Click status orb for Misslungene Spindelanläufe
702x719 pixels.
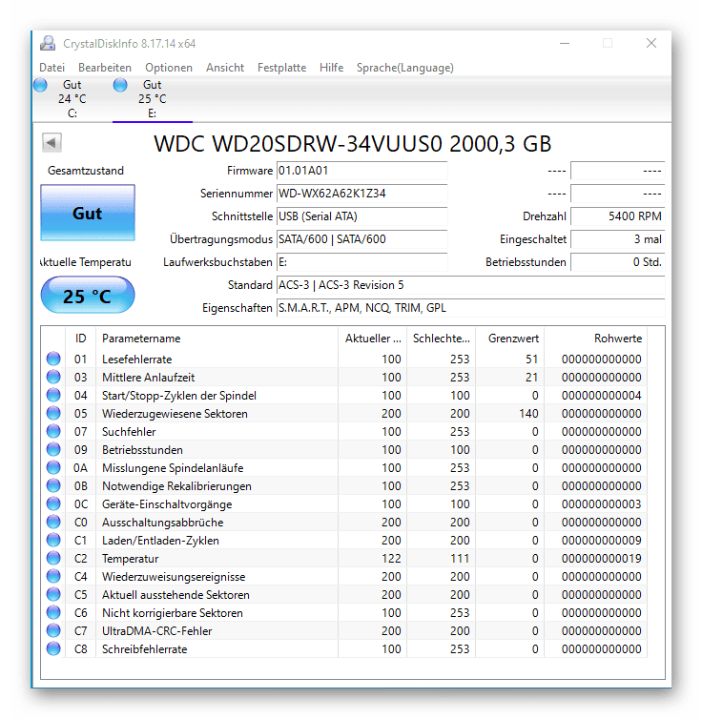coord(53,467)
